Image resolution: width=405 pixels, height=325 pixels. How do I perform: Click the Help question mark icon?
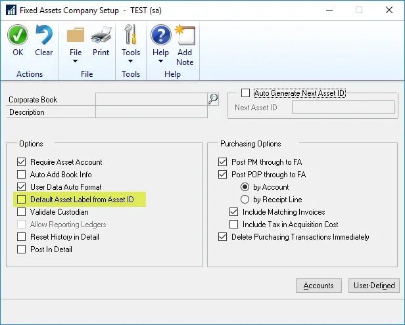[x=160, y=35]
